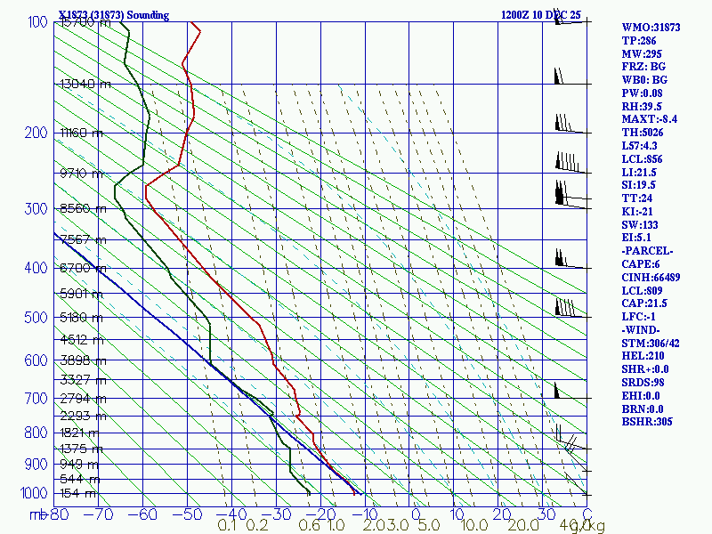Click the 'RH:39.5' humidity value

pos(642,106)
